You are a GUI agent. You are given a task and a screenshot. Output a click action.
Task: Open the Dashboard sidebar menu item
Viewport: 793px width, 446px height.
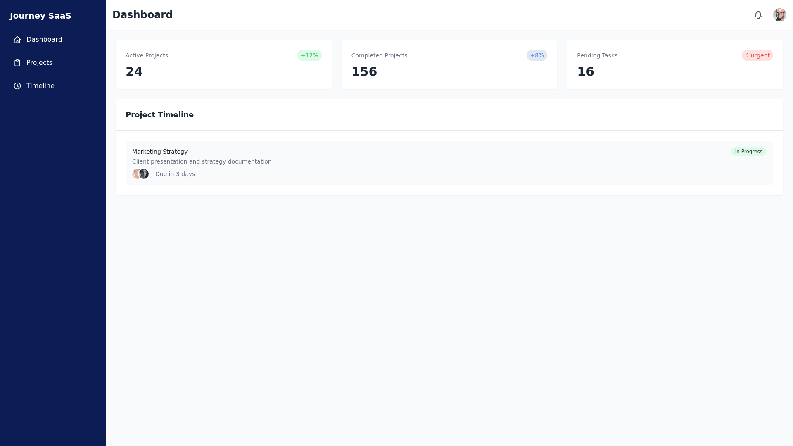click(44, 40)
